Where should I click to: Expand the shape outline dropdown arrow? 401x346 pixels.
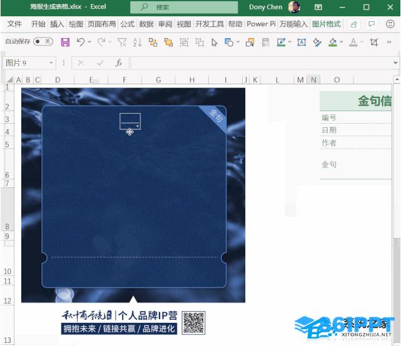click(x=290, y=42)
